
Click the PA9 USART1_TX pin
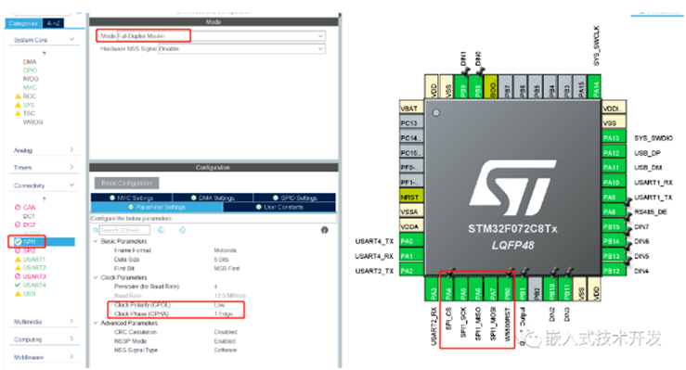pyautogui.click(x=614, y=197)
